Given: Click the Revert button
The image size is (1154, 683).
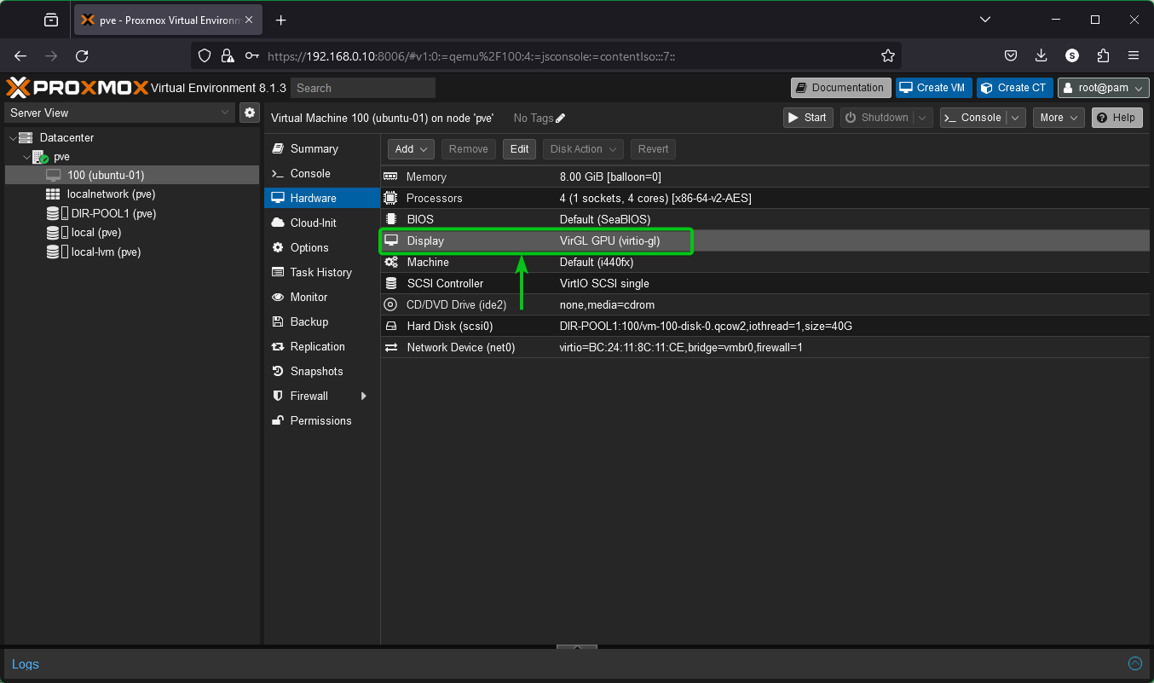Looking at the screenshot, I should pos(653,149).
